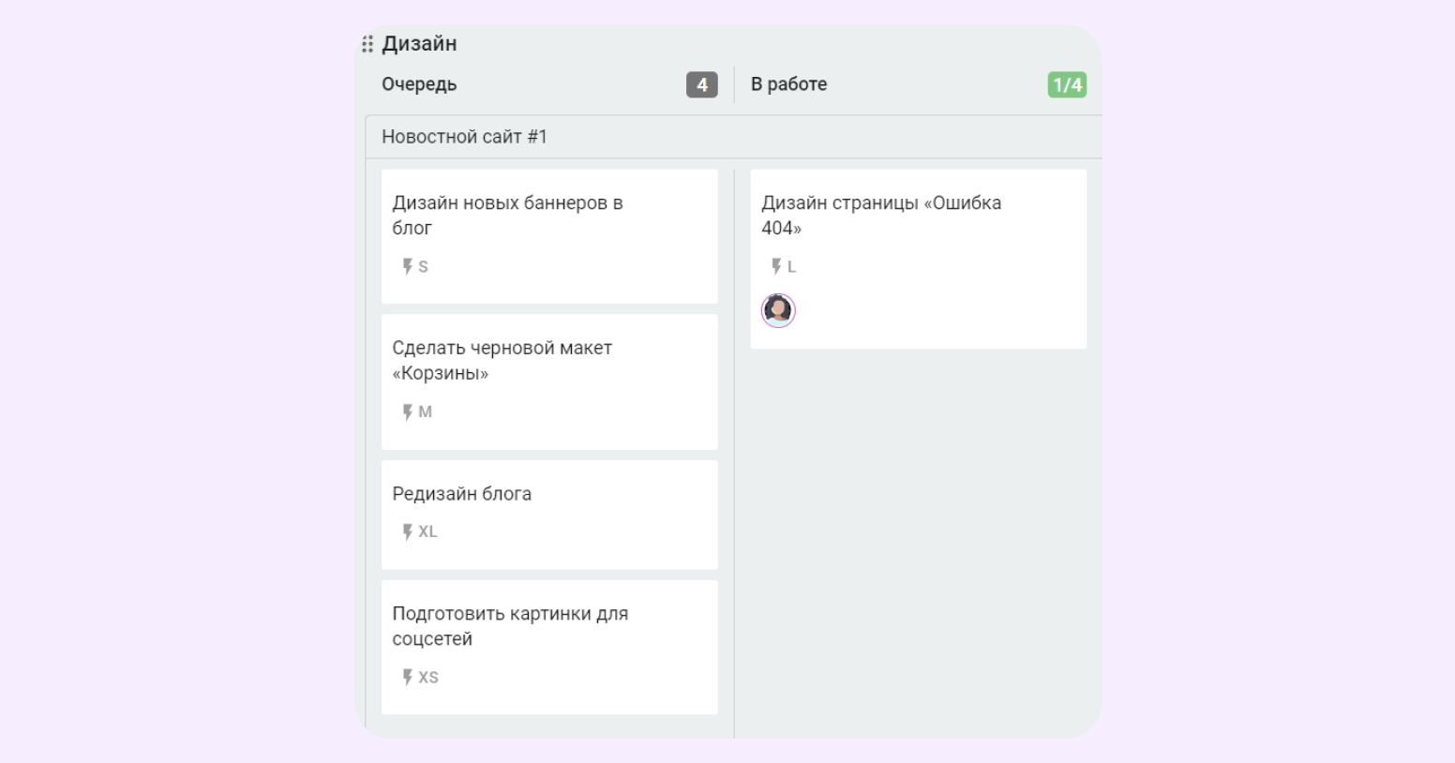
Task: Click the queue count badge showing 4
Action: 701,85
